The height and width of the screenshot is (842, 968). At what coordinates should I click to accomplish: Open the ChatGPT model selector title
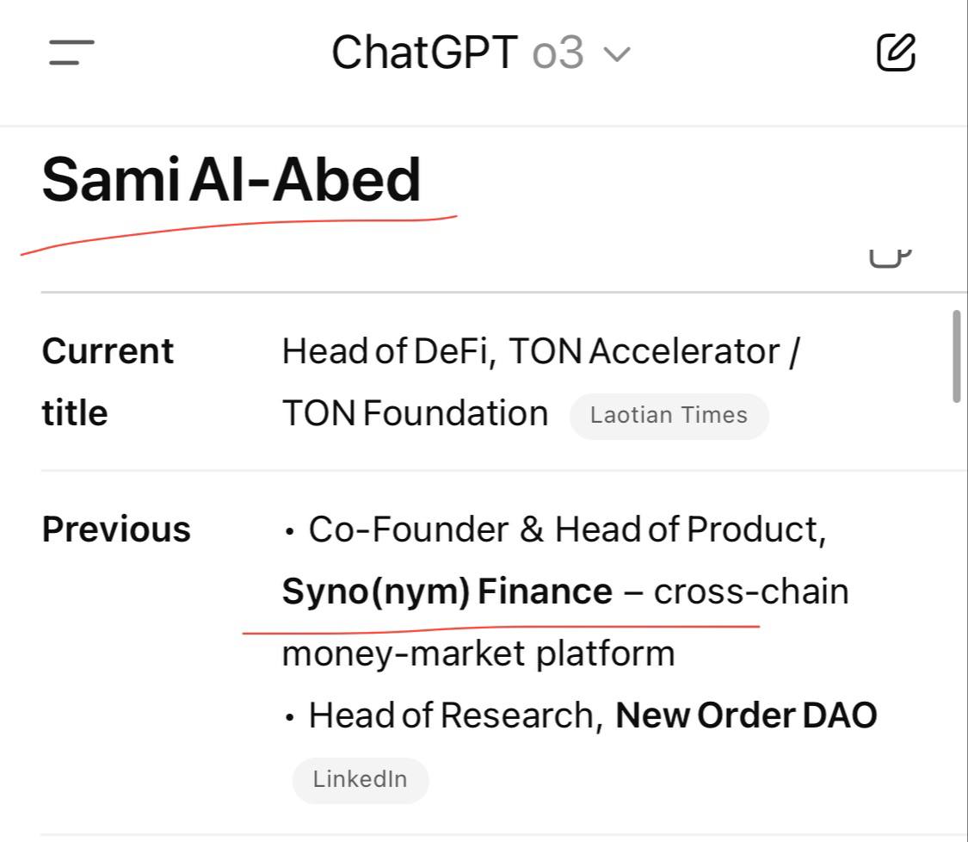pyautogui.click(x=425, y=53)
